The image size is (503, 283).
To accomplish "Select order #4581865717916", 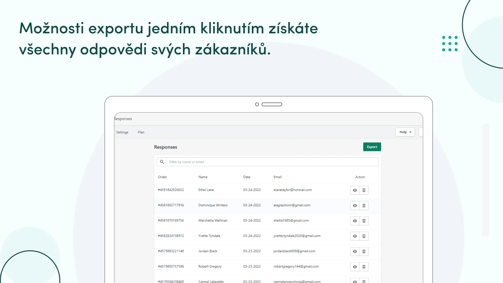I will [x=171, y=205].
